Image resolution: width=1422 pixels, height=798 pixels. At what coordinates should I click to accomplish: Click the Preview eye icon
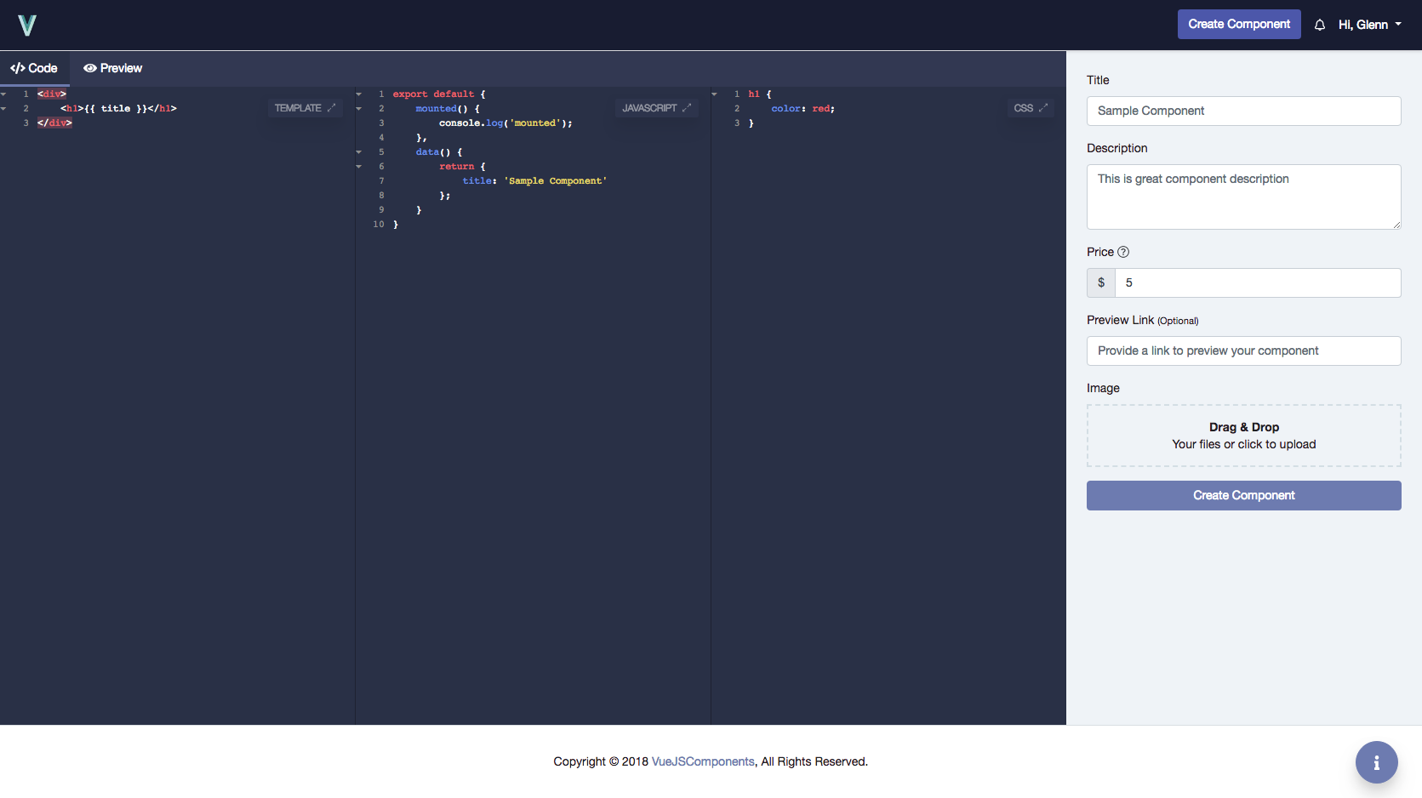pos(90,68)
